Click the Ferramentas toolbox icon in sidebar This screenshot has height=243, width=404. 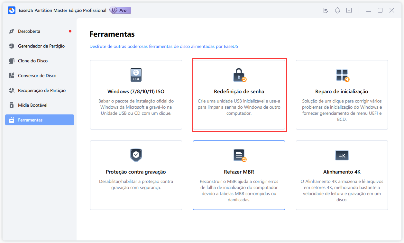coord(12,120)
